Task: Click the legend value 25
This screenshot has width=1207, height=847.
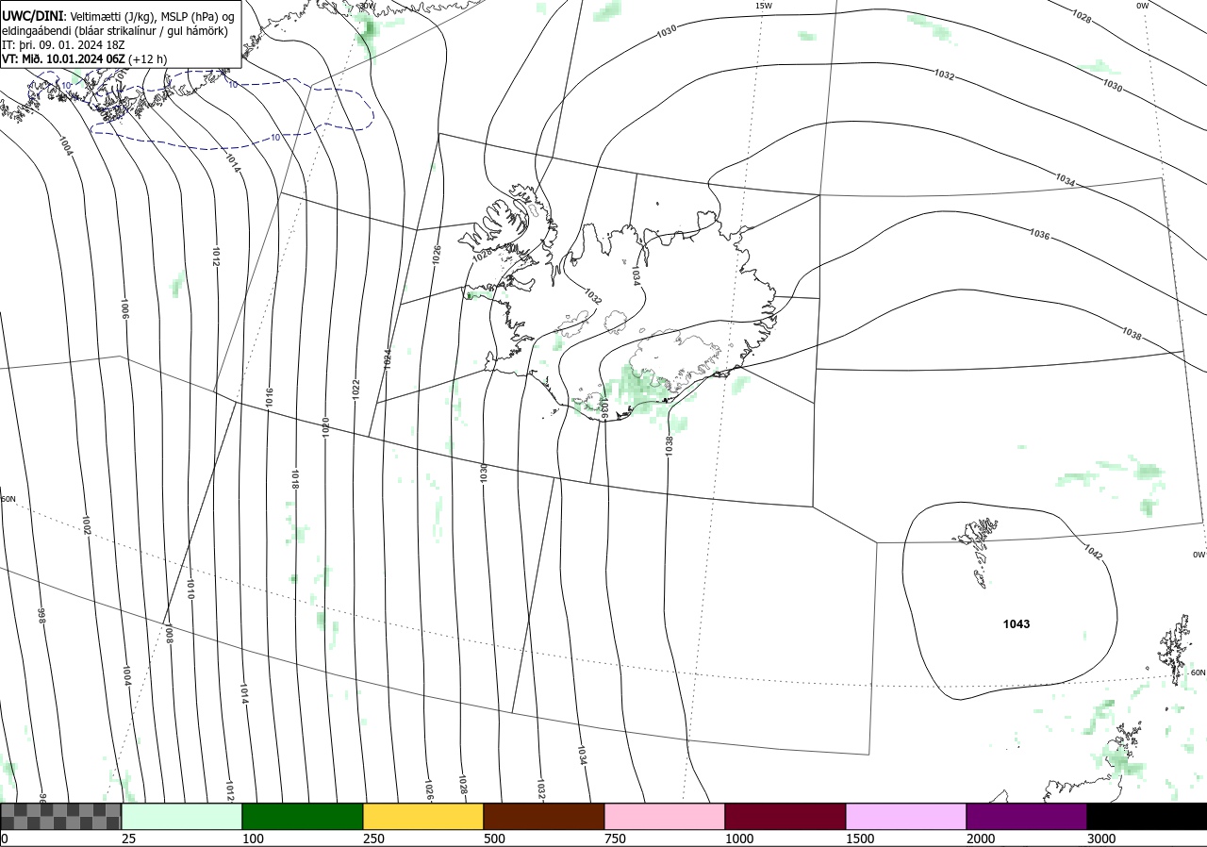Action: [x=128, y=839]
